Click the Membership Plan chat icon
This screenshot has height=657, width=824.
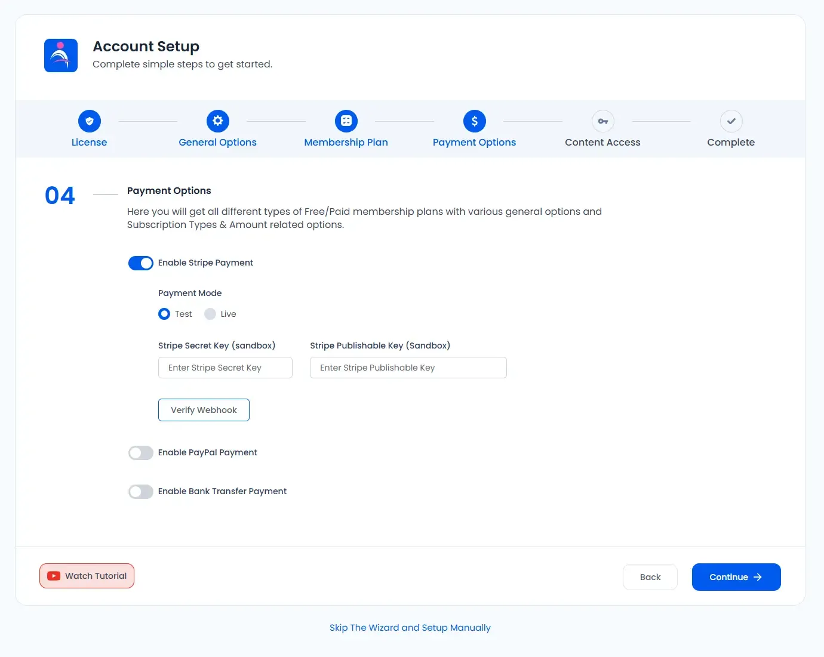click(x=346, y=121)
